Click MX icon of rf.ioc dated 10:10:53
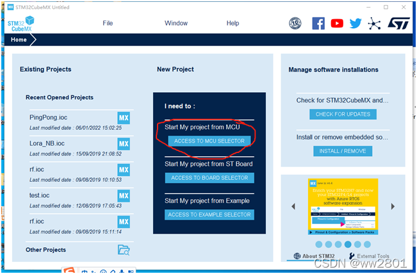Screen dimensions: 417x274 tap(124, 170)
